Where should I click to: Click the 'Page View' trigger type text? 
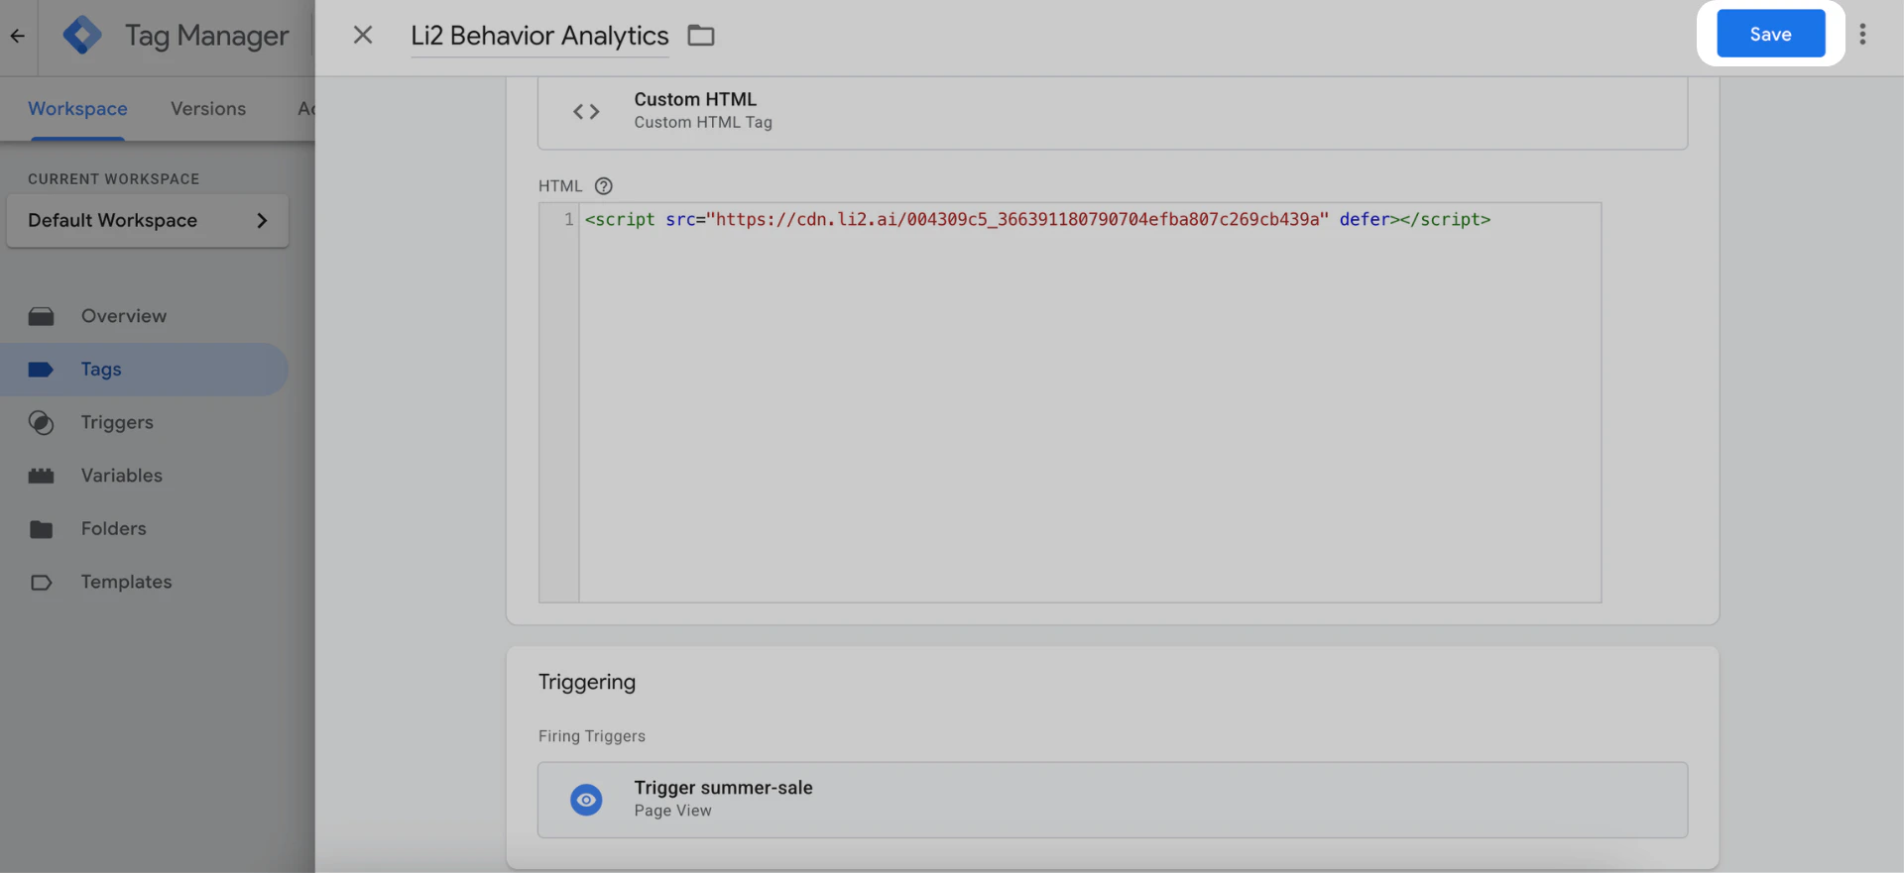point(673,811)
